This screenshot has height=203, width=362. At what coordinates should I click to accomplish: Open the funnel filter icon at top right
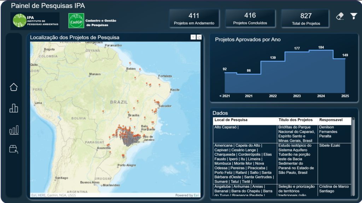click(354, 16)
